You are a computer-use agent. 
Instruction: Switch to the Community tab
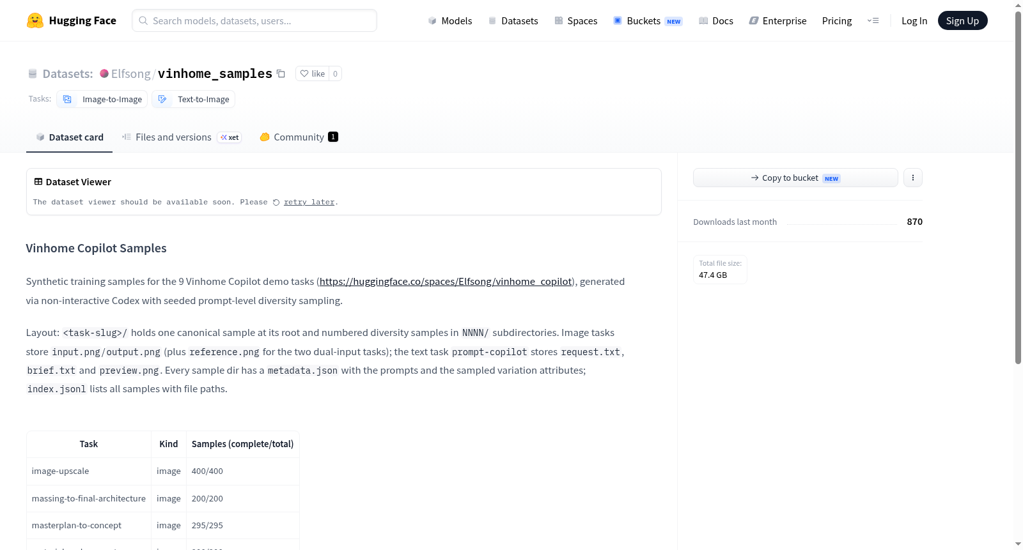point(299,137)
